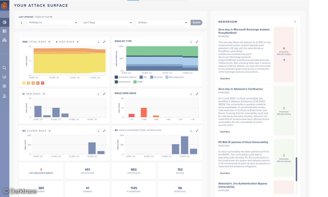
Task: Open search from the sidebar magnifier
Action: pyautogui.click(x=4, y=68)
